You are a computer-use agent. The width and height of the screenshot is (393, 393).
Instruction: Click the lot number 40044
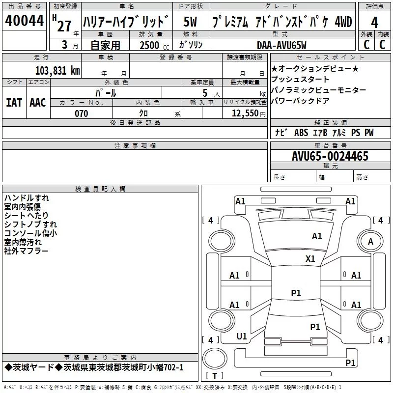[25, 22]
